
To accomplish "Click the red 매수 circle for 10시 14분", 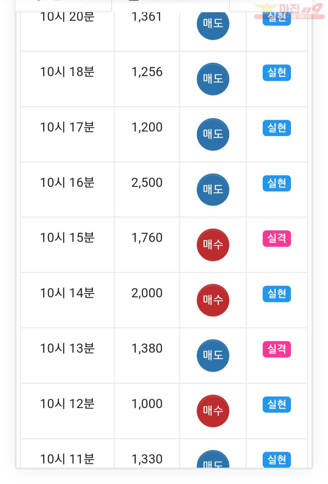I will 213,300.
